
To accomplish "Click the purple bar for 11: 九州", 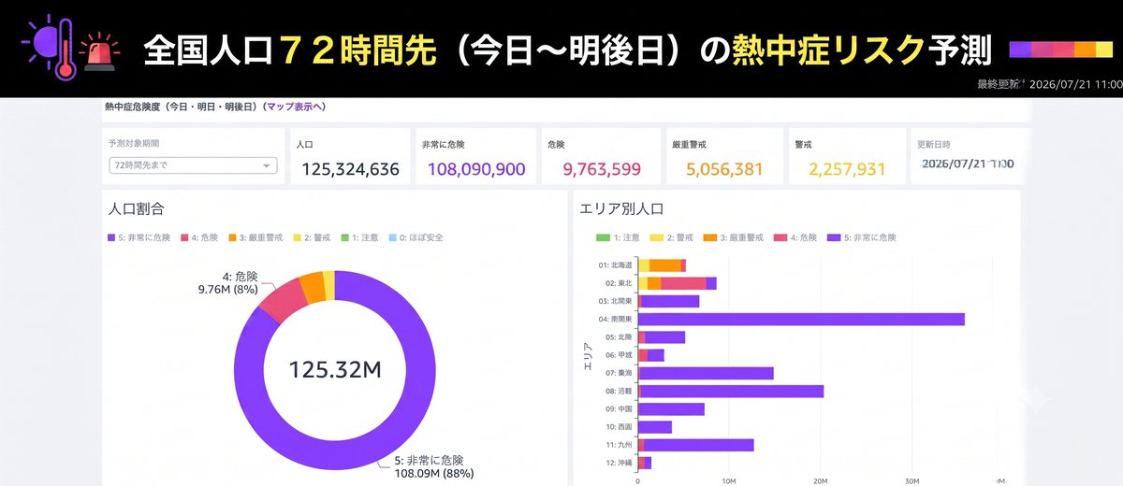I will (698, 445).
